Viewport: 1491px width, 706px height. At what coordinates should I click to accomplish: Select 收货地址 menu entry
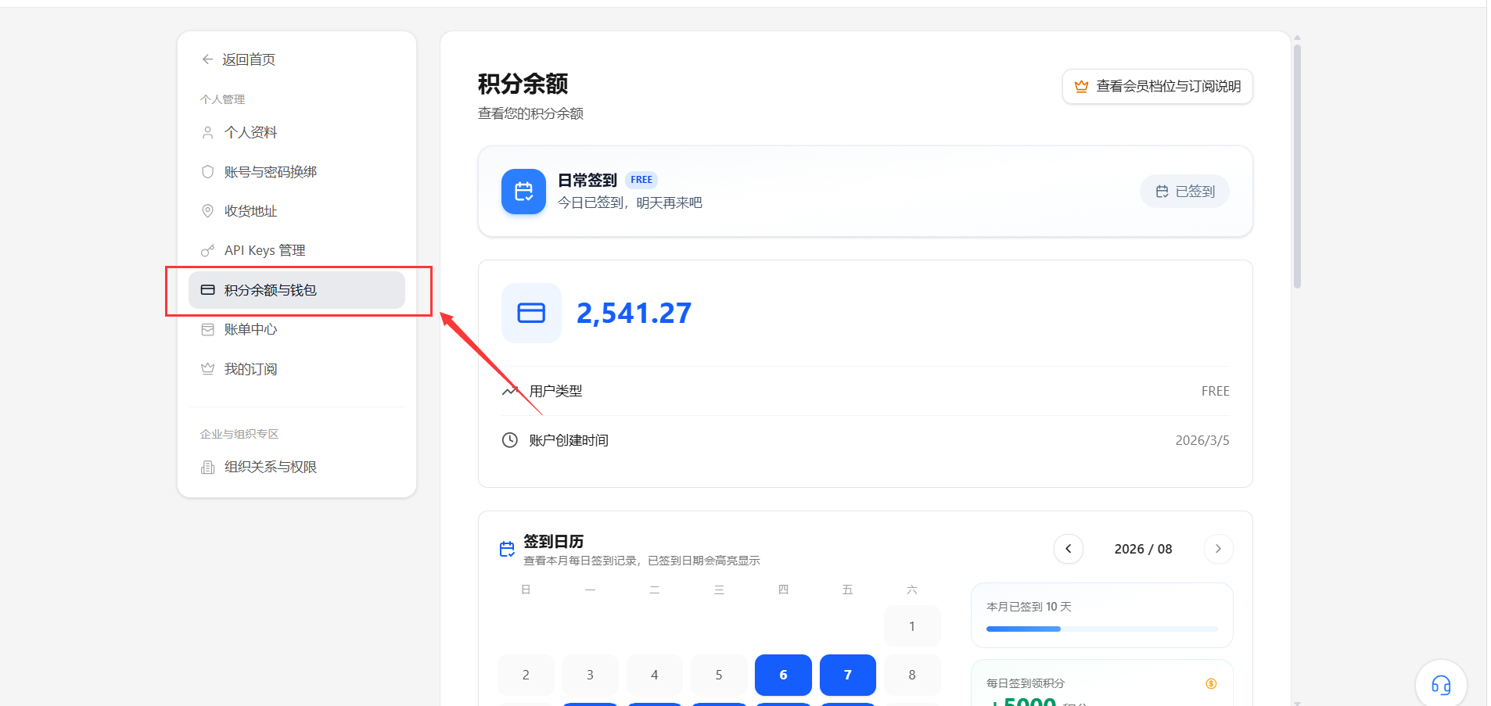point(296,211)
